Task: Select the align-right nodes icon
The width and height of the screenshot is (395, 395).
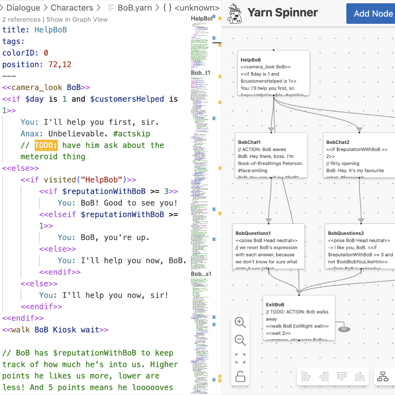Action: pos(324,376)
